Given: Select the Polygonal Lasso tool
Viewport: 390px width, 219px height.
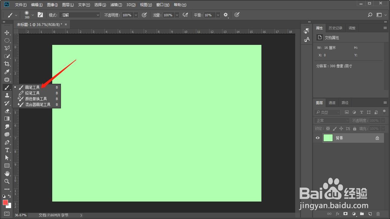Looking at the screenshot, I should click(7, 48).
